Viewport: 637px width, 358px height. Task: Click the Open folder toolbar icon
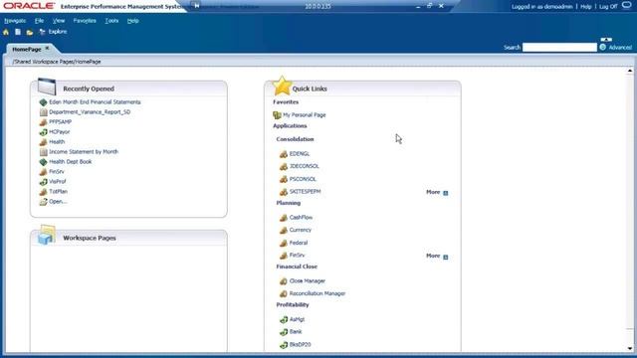pos(30,32)
